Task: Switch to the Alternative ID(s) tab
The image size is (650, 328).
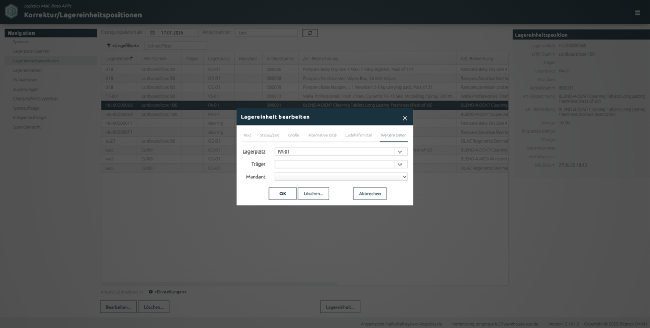Action: (x=322, y=135)
